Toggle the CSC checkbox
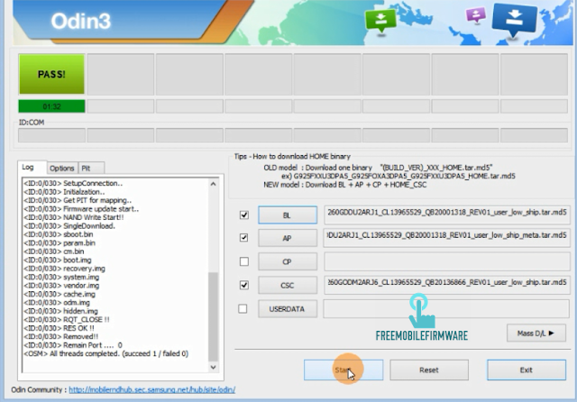Image resolution: width=577 pixels, height=402 pixels. pyautogui.click(x=244, y=285)
